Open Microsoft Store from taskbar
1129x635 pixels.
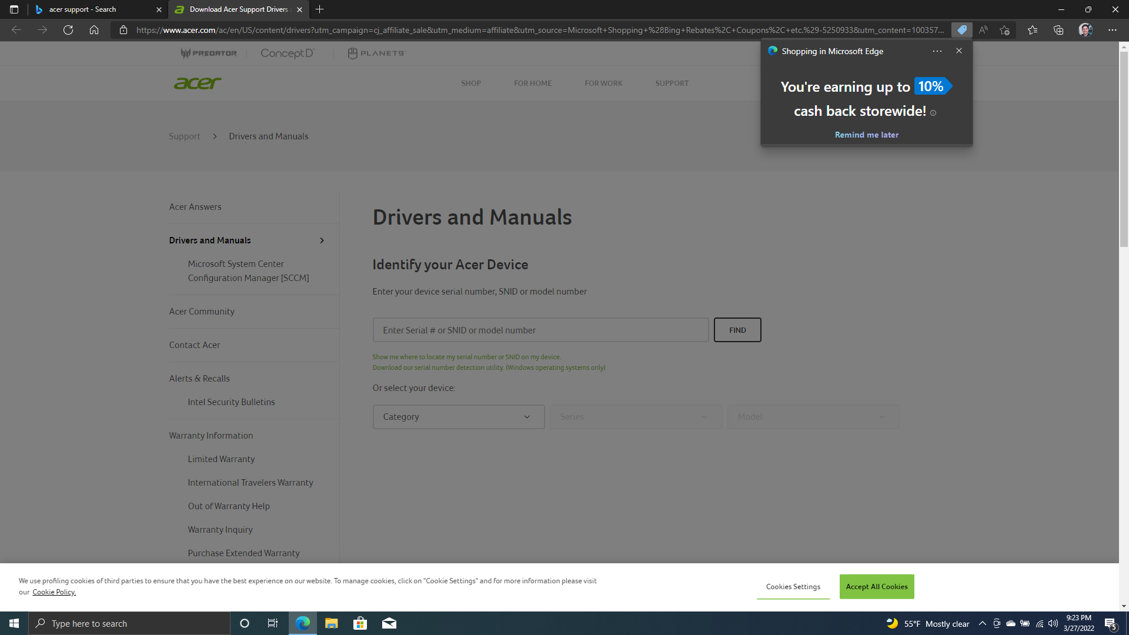point(360,623)
